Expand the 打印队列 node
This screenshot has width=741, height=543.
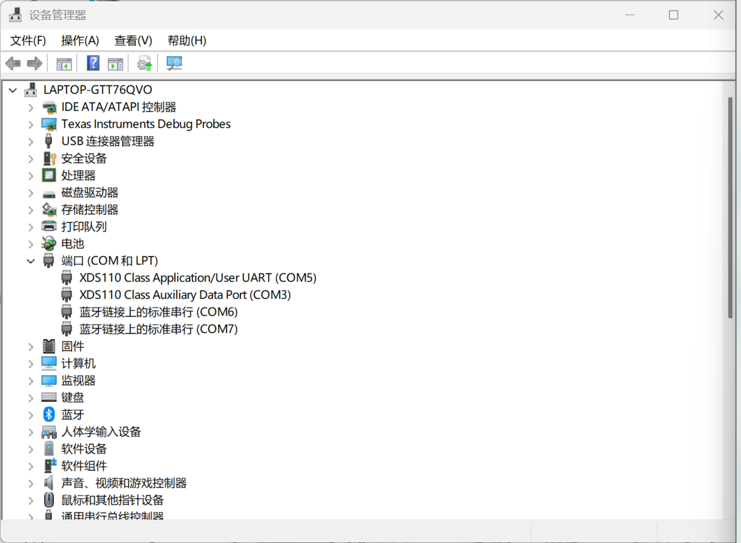click(x=31, y=227)
